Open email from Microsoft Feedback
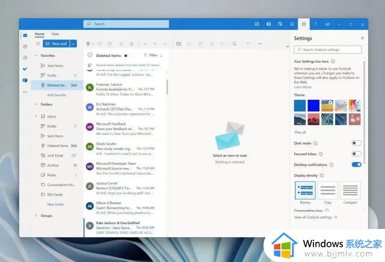This screenshot has height=262, width=385. [x=124, y=129]
